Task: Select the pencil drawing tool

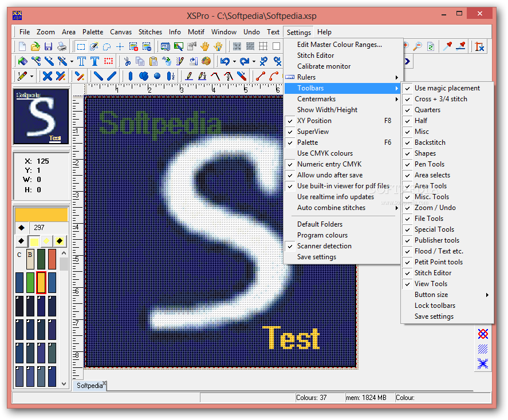Action: coord(22,76)
